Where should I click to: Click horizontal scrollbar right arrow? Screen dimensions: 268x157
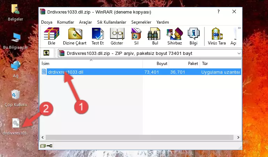point(238,137)
